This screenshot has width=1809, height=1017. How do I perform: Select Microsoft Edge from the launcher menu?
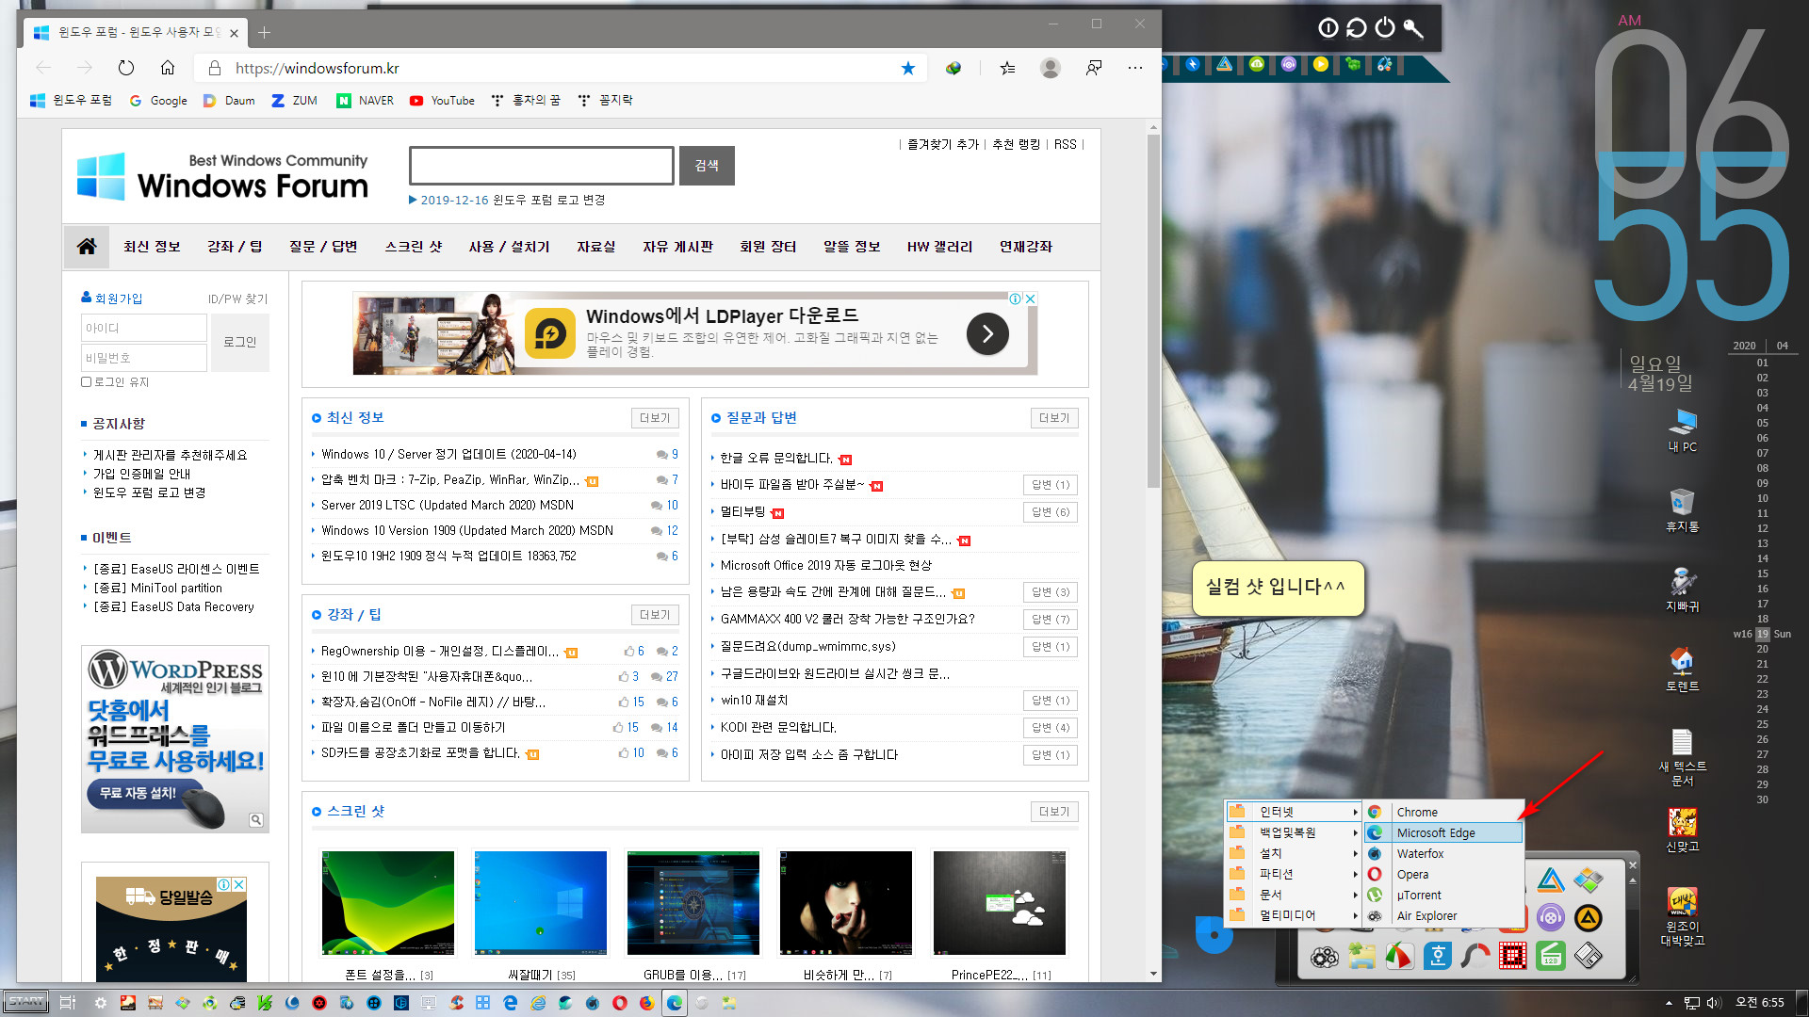[1443, 832]
